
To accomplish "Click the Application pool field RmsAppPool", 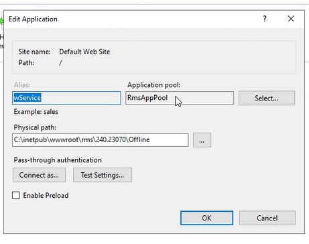I will click(x=180, y=98).
